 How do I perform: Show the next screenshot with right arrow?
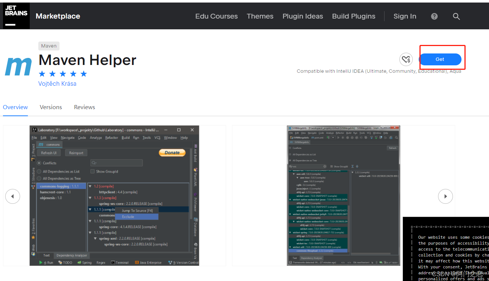[x=445, y=196]
